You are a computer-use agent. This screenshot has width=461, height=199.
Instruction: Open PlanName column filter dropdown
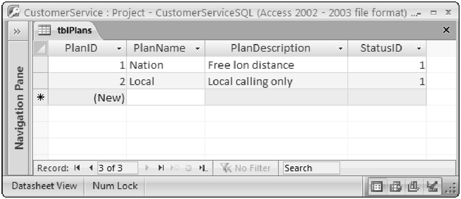click(x=197, y=48)
